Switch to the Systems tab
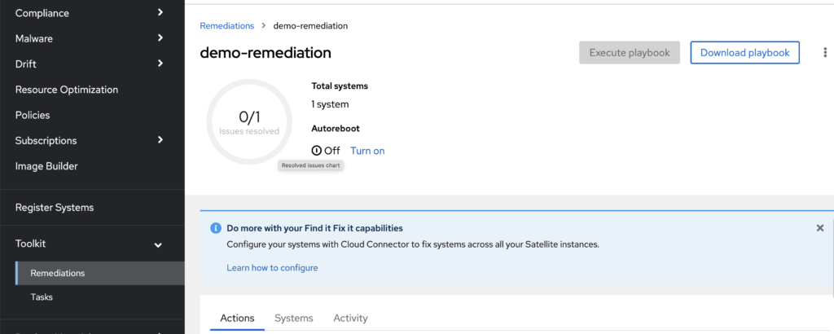Image resolution: width=834 pixels, height=334 pixels. (x=293, y=318)
